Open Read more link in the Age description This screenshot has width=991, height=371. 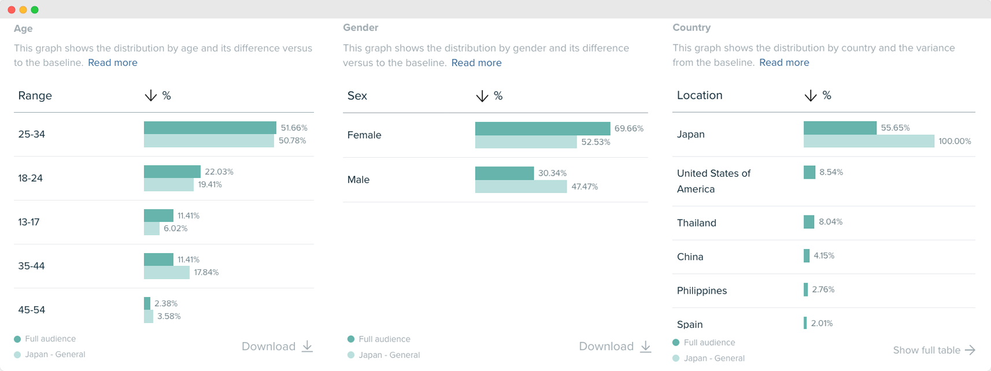point(113,63)
